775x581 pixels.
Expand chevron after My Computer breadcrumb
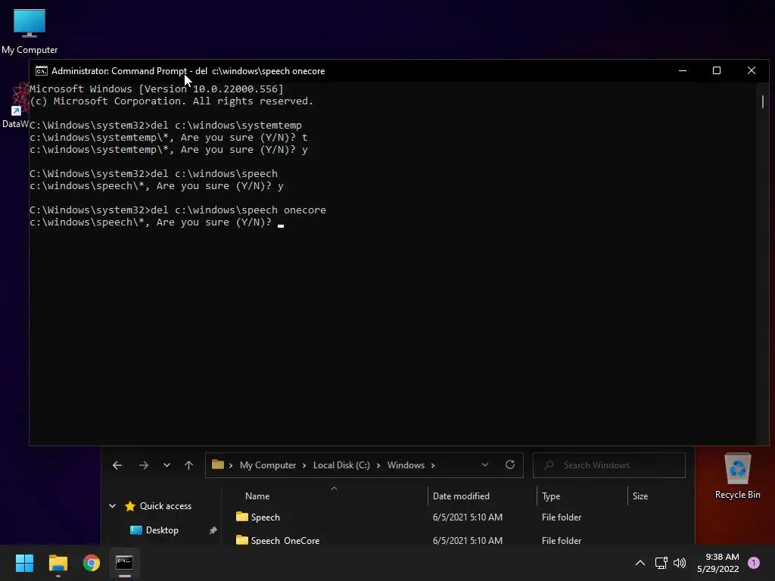pos(304,465)
